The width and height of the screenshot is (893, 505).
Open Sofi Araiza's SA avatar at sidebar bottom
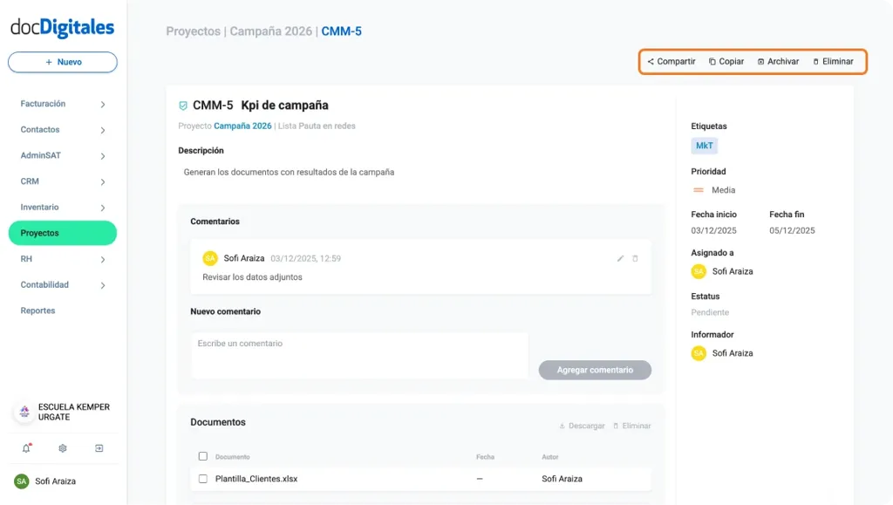point(21,481)
